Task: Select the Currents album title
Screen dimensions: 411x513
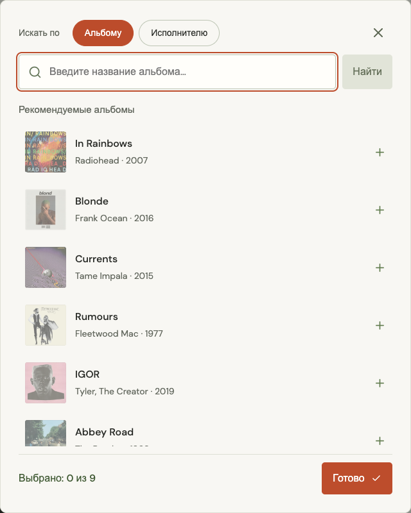Action: (96, 259)
